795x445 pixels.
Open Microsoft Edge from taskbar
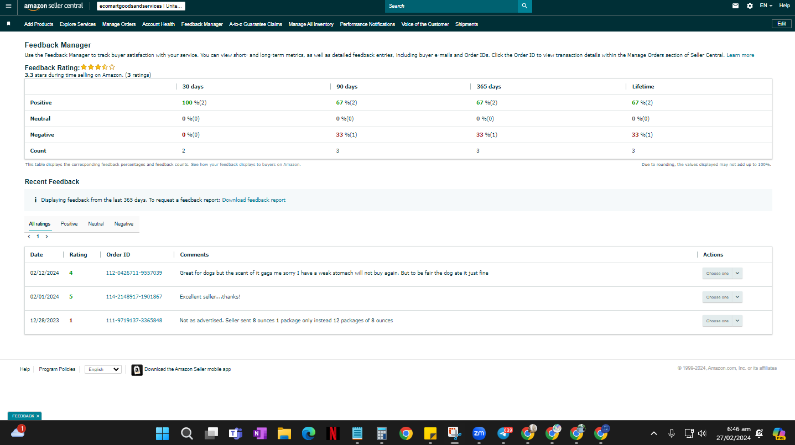308,433
